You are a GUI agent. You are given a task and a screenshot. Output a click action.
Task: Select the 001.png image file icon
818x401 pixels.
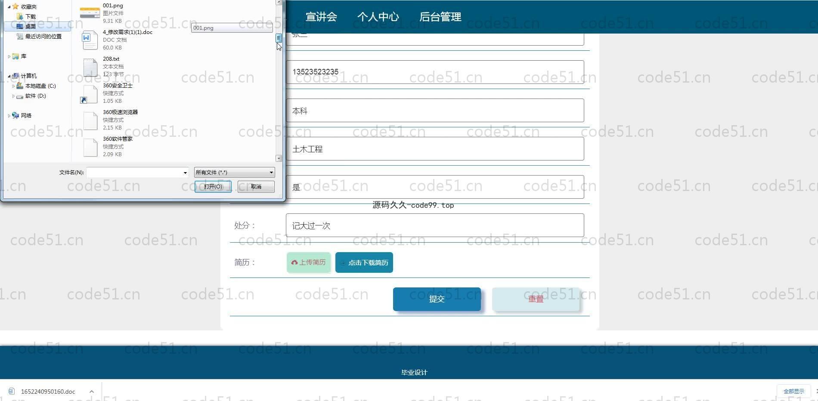coord(90,13)
